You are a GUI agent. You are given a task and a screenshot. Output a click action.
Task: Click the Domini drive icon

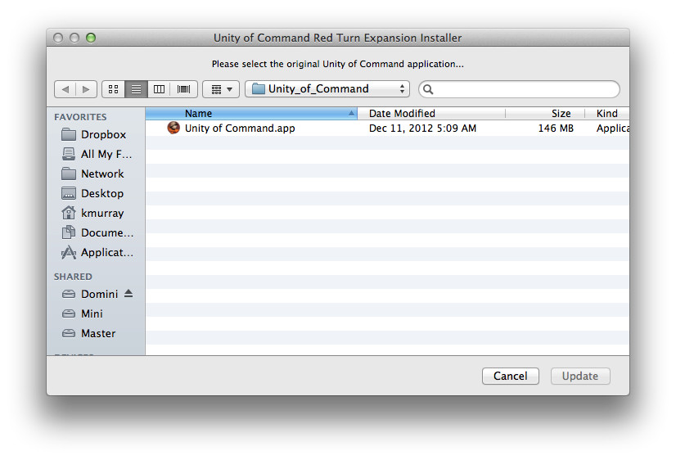click(x=69, y=294)
